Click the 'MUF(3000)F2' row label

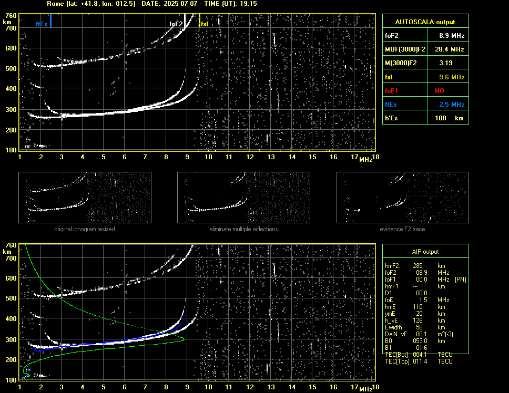point(405,49)
